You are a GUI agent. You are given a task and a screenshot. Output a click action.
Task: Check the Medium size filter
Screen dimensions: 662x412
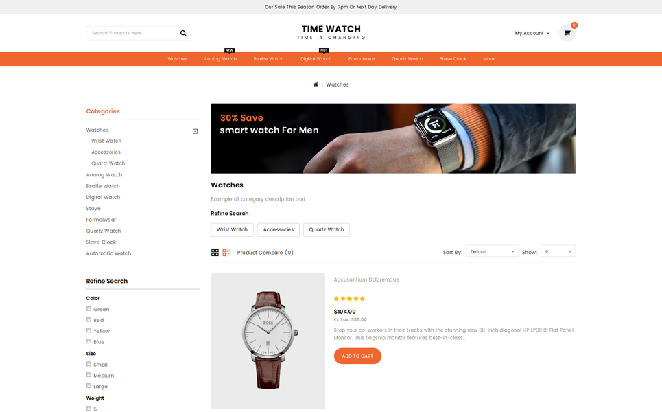[88, 375]
